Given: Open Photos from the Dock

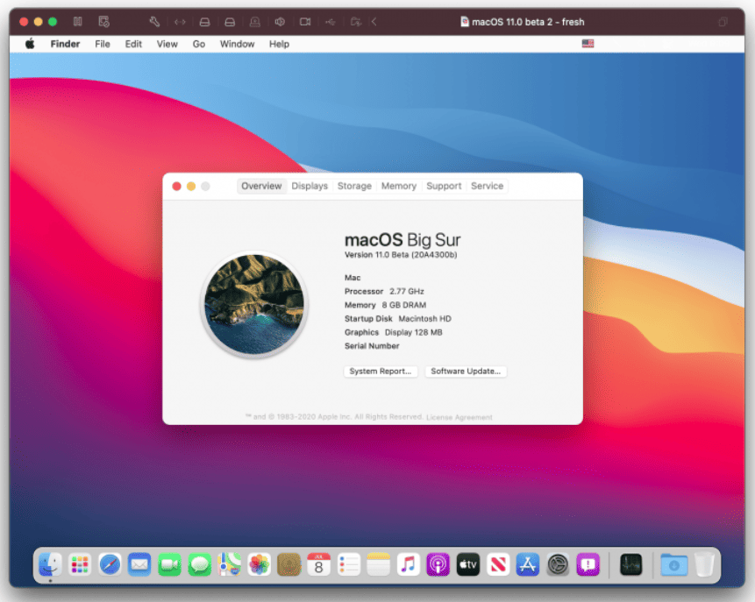Looking at the screenshot, I should (259, 564).
